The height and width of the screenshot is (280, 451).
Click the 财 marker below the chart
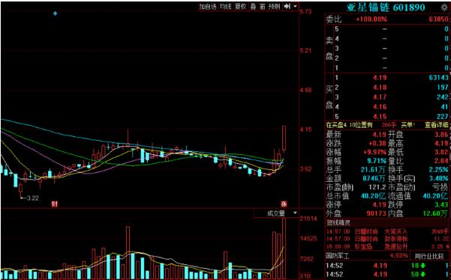coord(54,204)
